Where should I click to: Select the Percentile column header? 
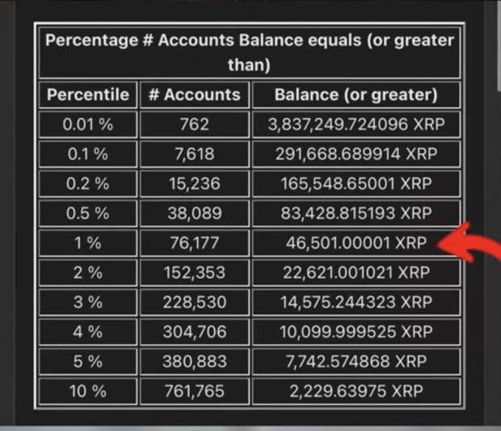coord(88,95)
